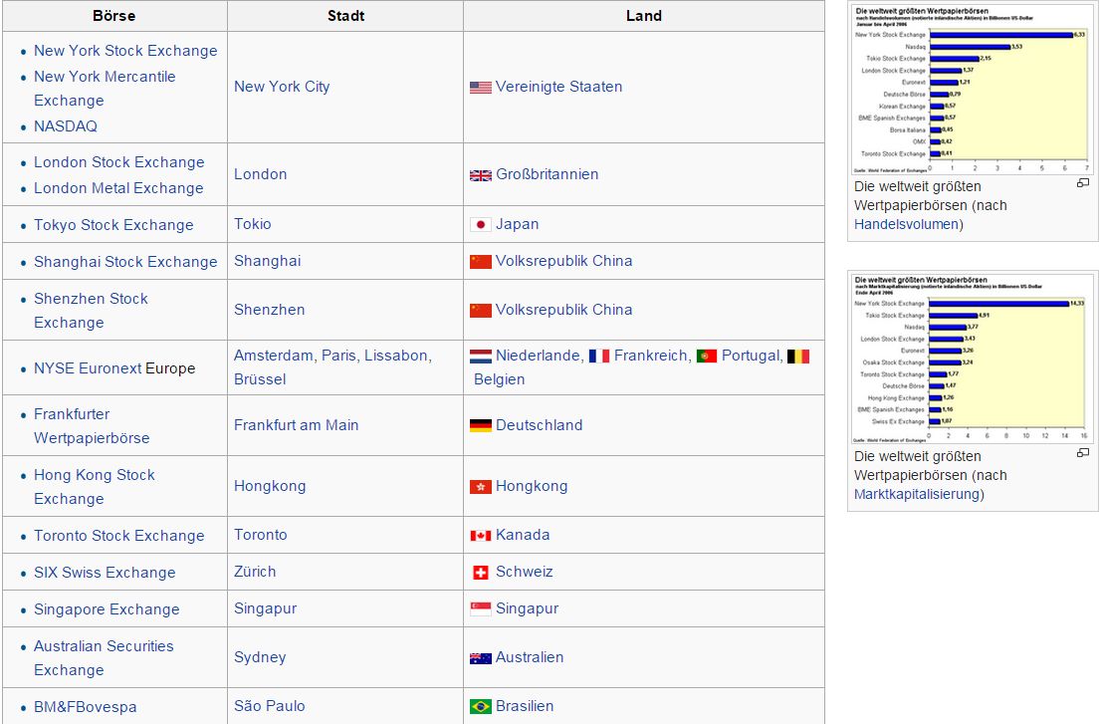
Task: Open the Großbritannien country link
Action: click(x=547, y=174)
